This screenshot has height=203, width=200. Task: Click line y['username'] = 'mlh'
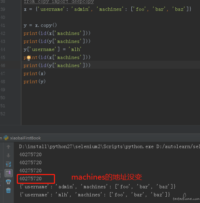pyautogui.click(x=53, y=50)
